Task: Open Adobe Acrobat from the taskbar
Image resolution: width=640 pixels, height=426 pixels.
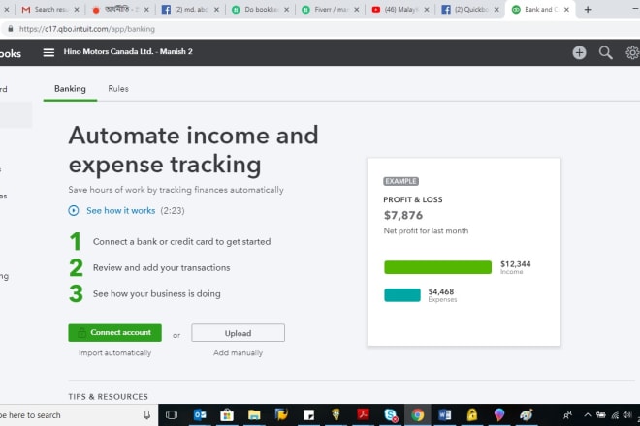Action: point(363,415)
